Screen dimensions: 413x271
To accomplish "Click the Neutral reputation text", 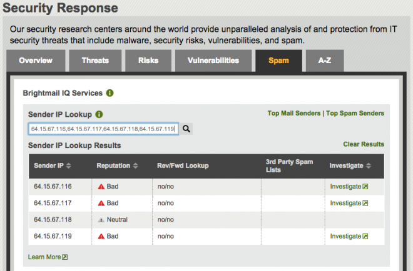I will click(x=117, y=220).
